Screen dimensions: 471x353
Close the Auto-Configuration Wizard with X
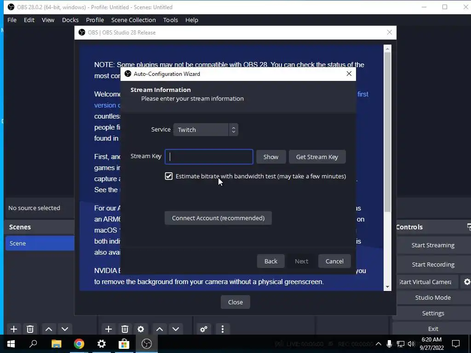(x=349, y=74)
